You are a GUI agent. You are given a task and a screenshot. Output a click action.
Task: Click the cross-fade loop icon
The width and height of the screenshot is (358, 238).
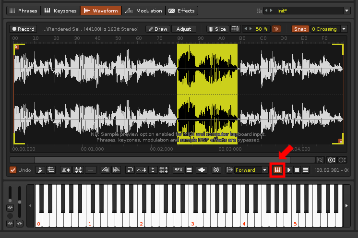pyautogui.click(x=216, y=170)
